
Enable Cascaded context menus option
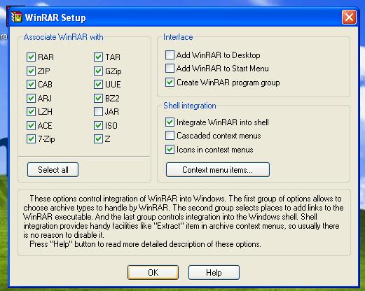170,136
